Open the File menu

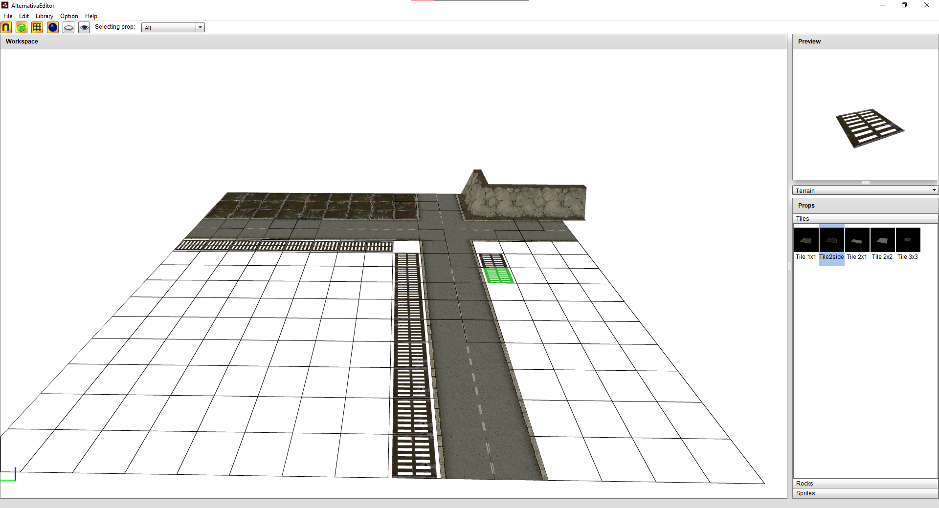click(x=8, y=16)
